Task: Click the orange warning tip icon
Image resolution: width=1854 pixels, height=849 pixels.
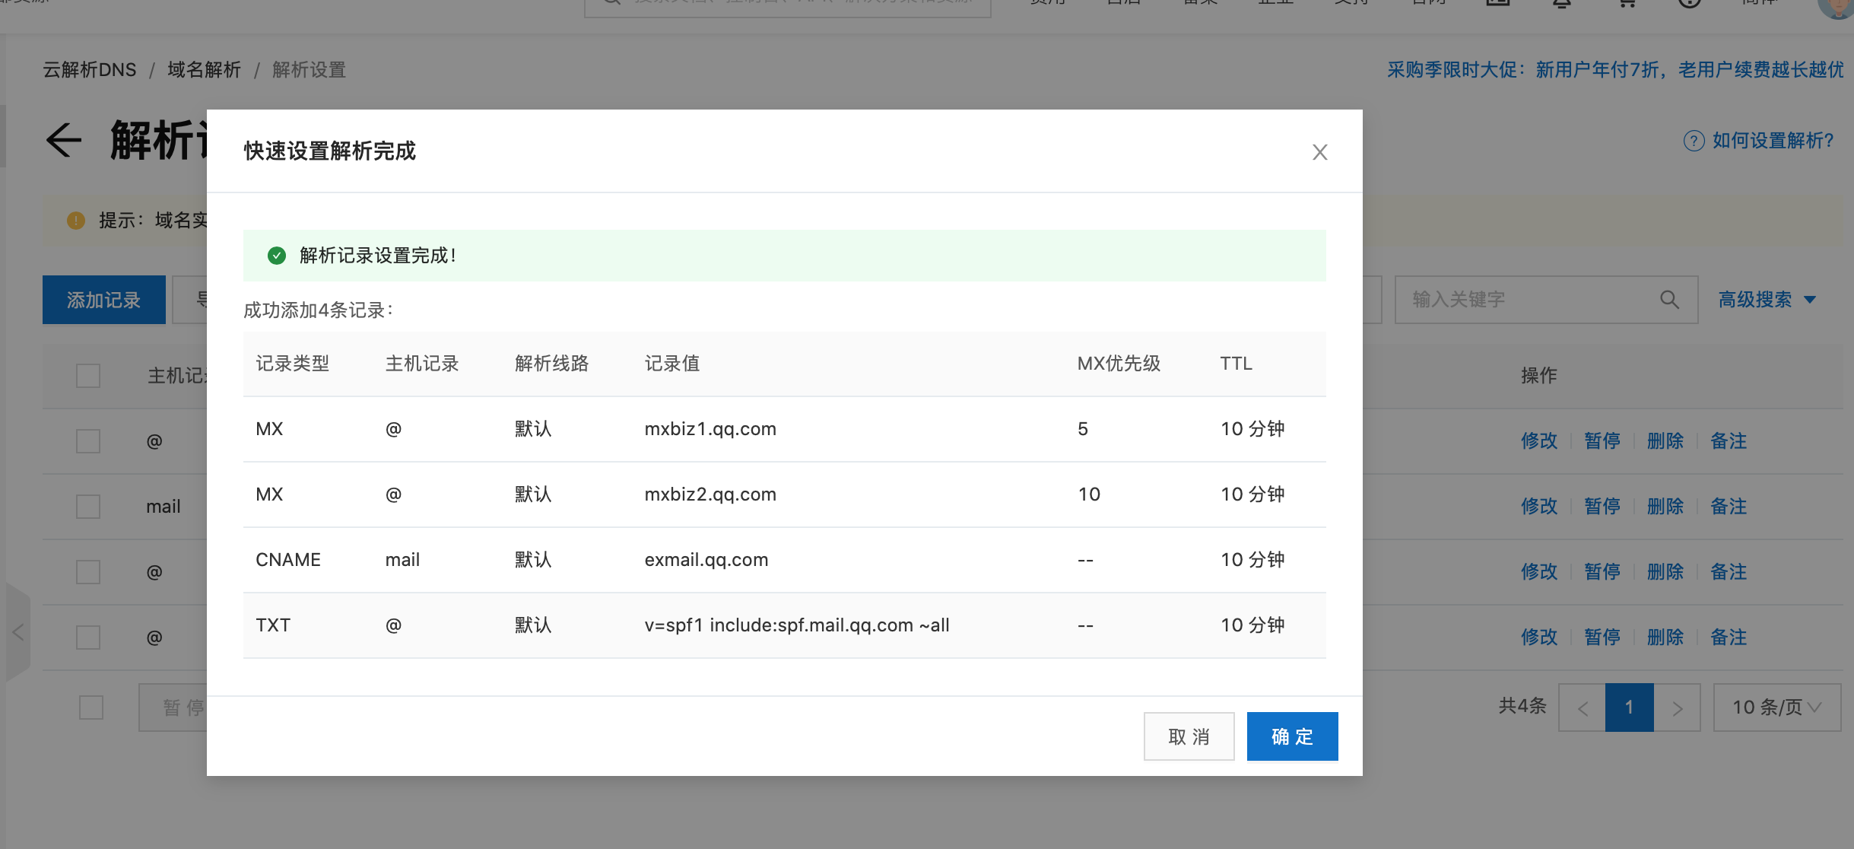Action: [x=76, y=221]
